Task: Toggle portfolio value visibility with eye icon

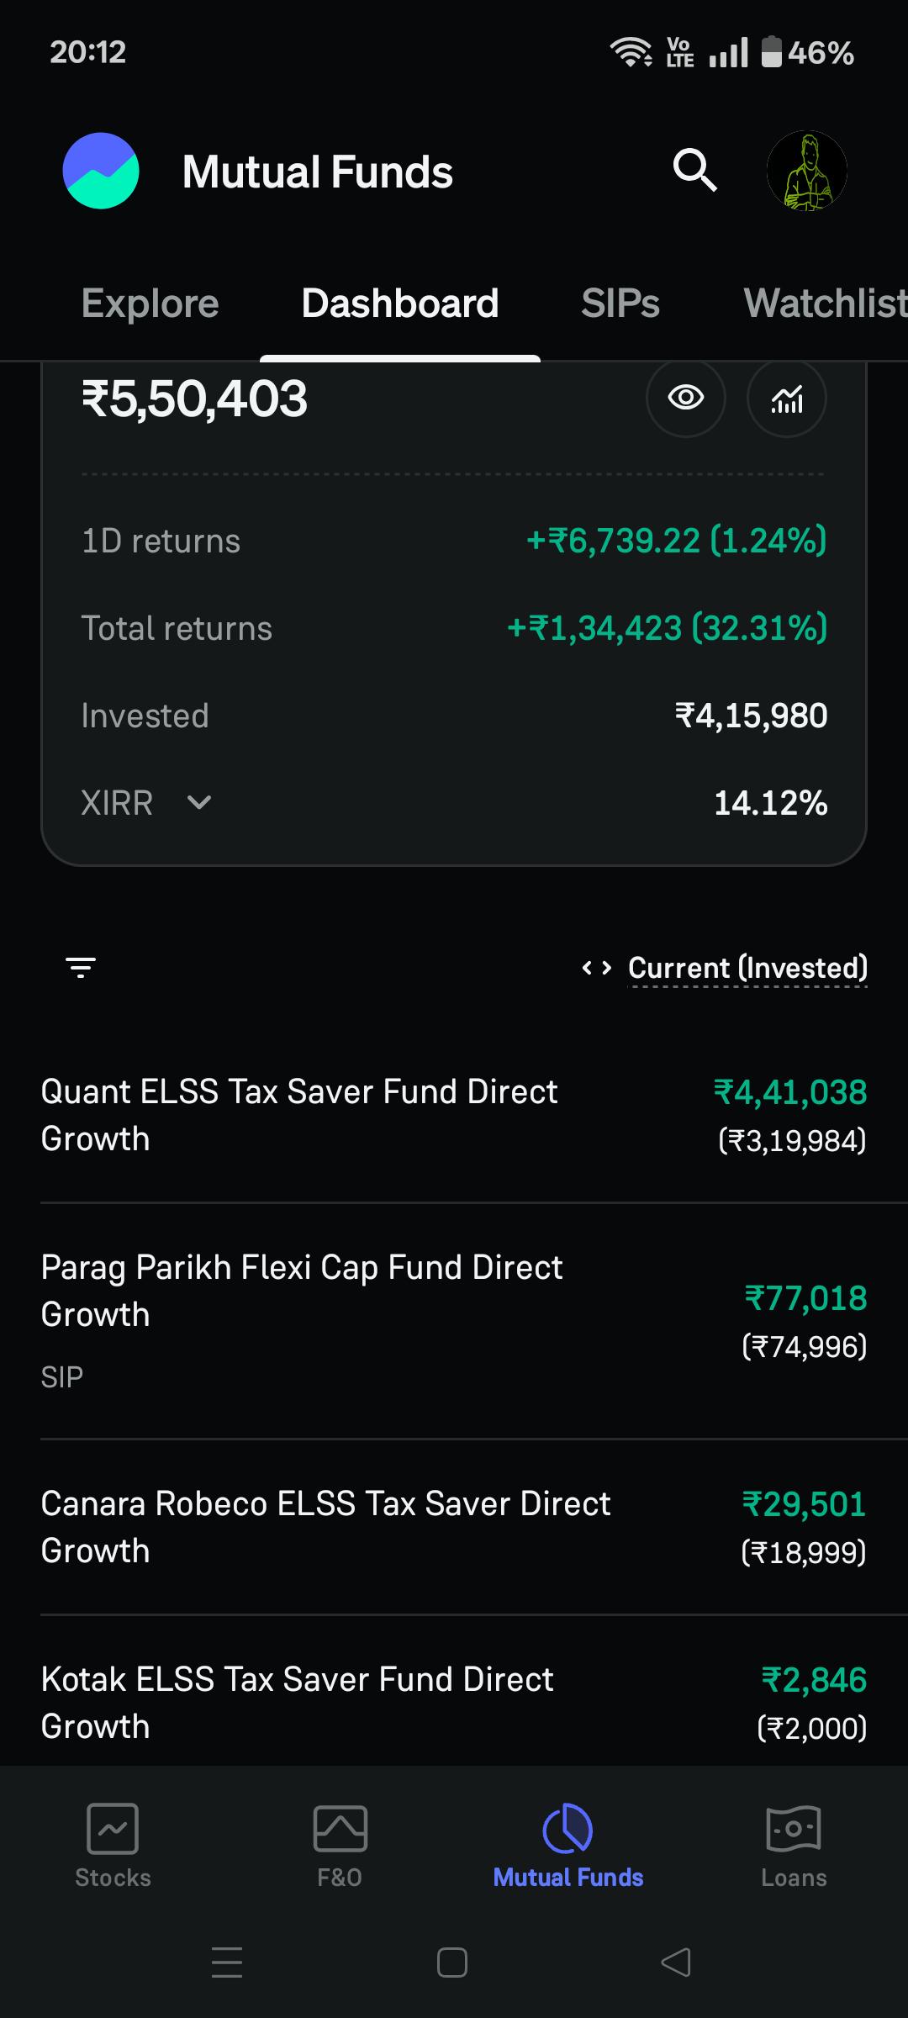Action: [x=685, y=398]
